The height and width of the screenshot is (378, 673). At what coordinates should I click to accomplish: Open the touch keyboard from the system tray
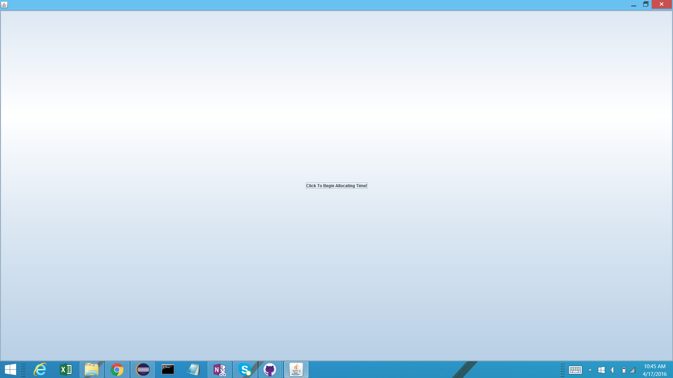[x=575, y=370]
